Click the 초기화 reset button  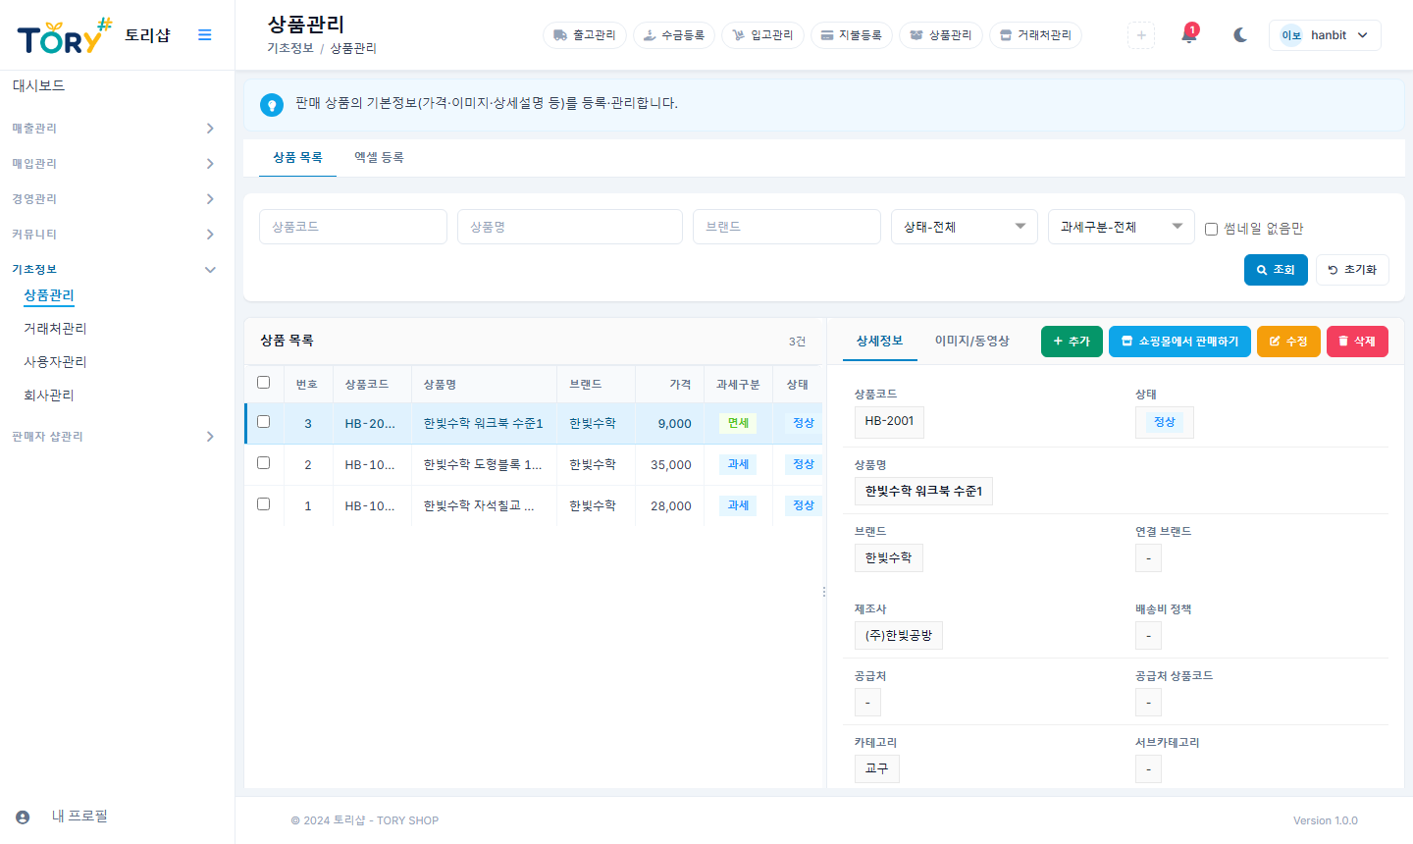click(x=1352, y=270)
